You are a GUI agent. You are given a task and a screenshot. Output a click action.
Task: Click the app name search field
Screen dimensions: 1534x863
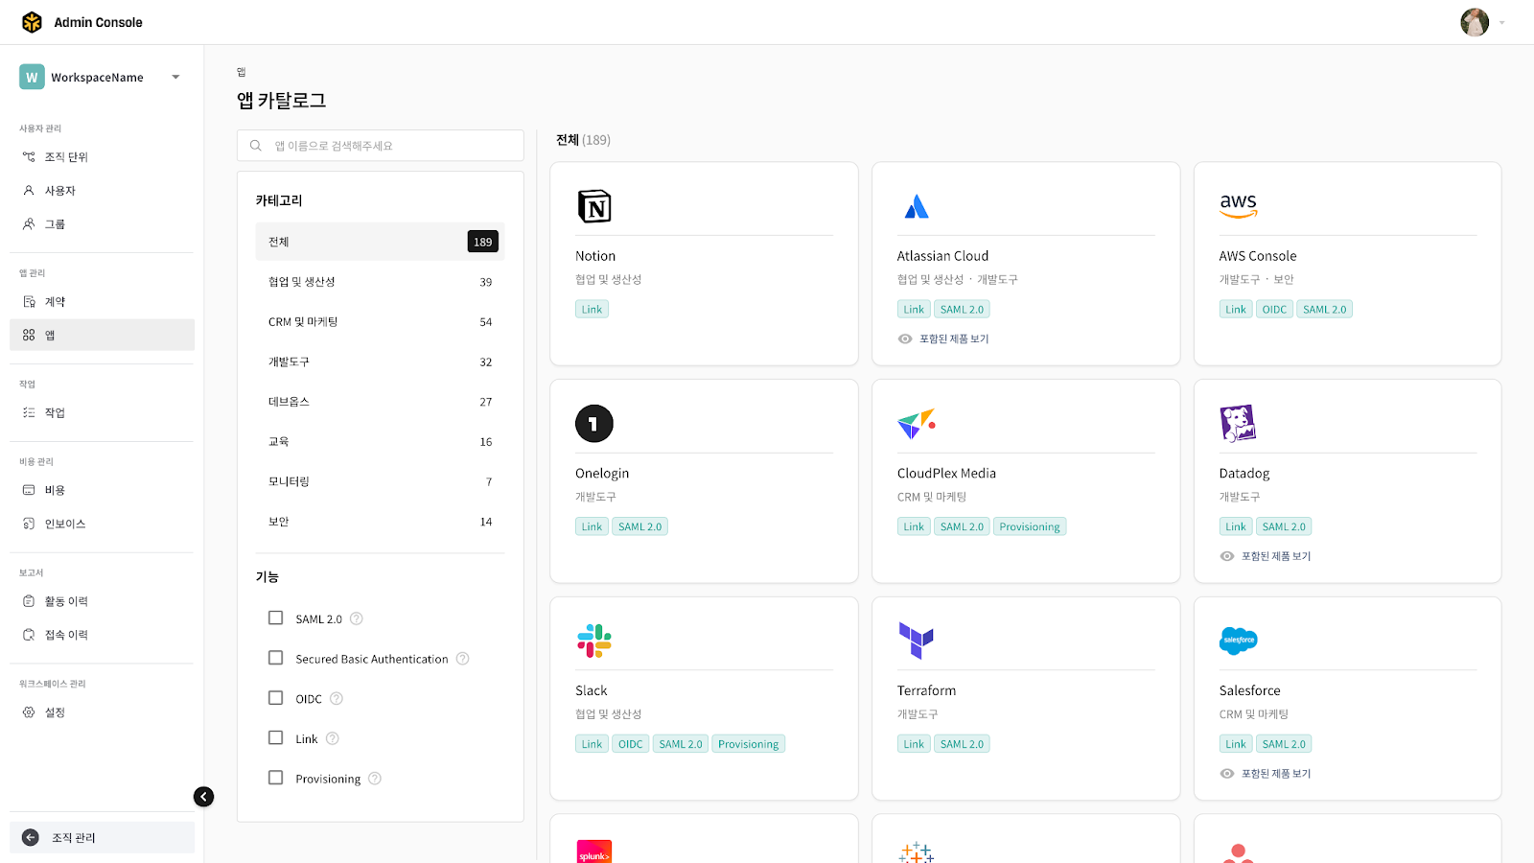(x=381, y=146)
